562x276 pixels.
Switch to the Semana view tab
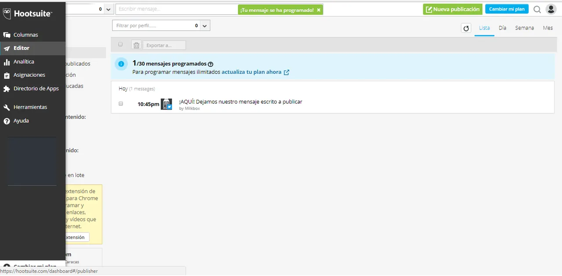click(x=524, y=28)
